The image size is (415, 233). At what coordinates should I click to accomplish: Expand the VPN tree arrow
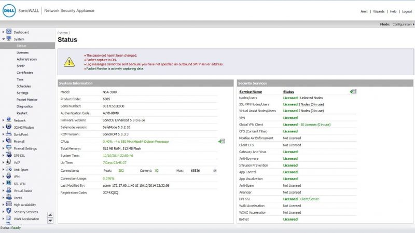[x=3, y=176]
